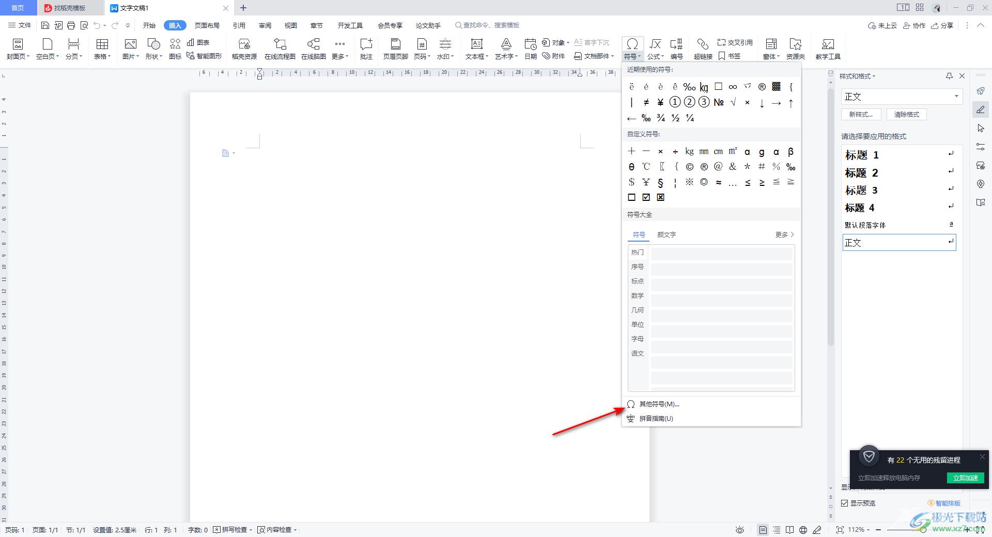The width and height of the screenshot is (992, 537).
Task: Switch to web layout view icon
Action: (803, 530)
